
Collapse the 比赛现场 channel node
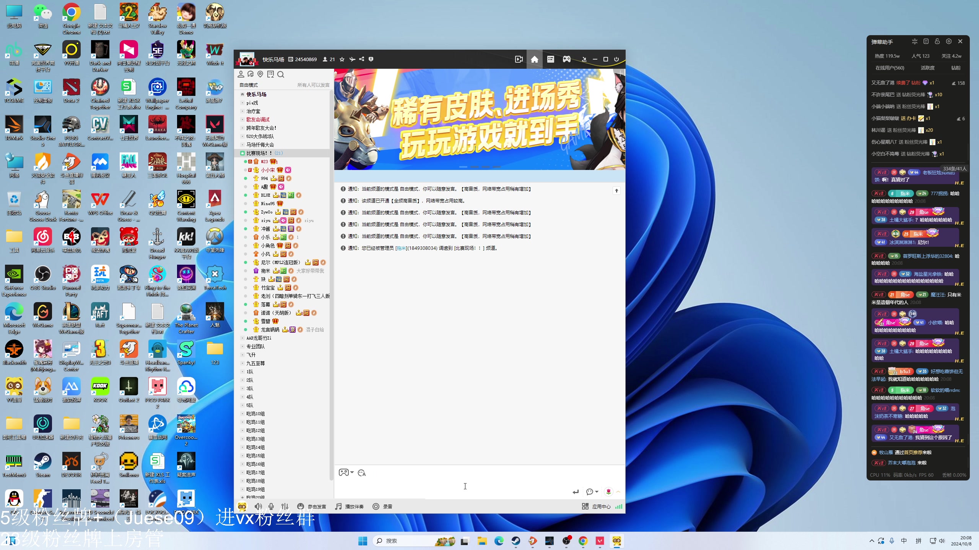coord(242,153)
